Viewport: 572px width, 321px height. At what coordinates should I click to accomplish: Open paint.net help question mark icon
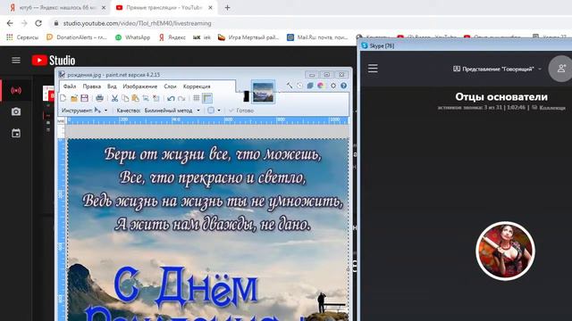[343, 86]
